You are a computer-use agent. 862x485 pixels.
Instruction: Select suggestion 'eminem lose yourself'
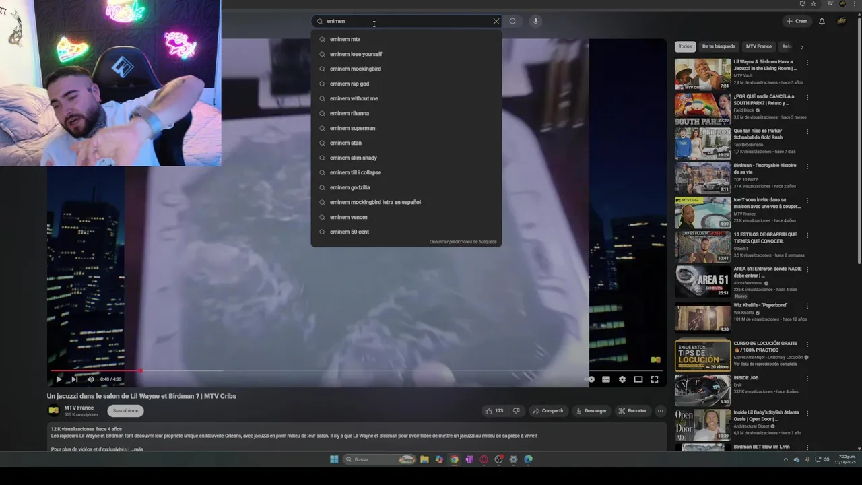point(406,54)
